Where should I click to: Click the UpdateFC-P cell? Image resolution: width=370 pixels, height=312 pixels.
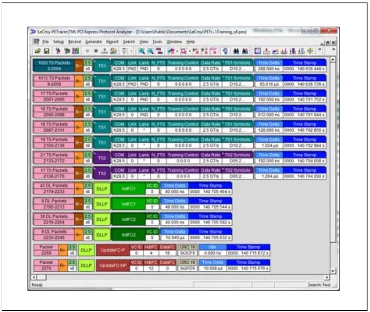point(113,250)
